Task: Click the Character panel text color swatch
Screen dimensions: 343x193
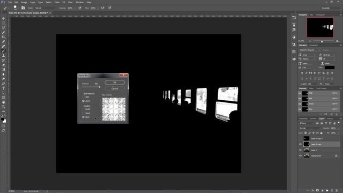Action: tap(330, 68)
